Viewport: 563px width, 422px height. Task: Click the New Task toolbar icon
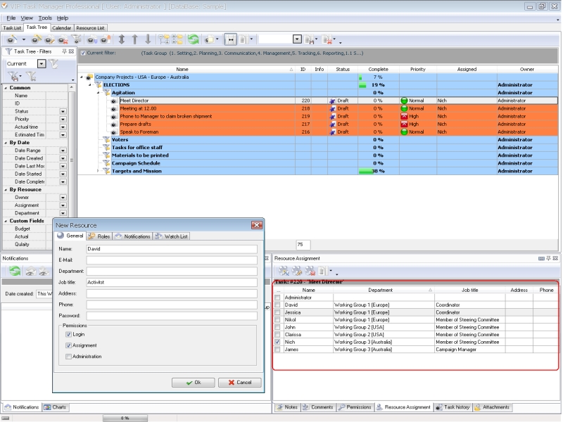(12, 39)
